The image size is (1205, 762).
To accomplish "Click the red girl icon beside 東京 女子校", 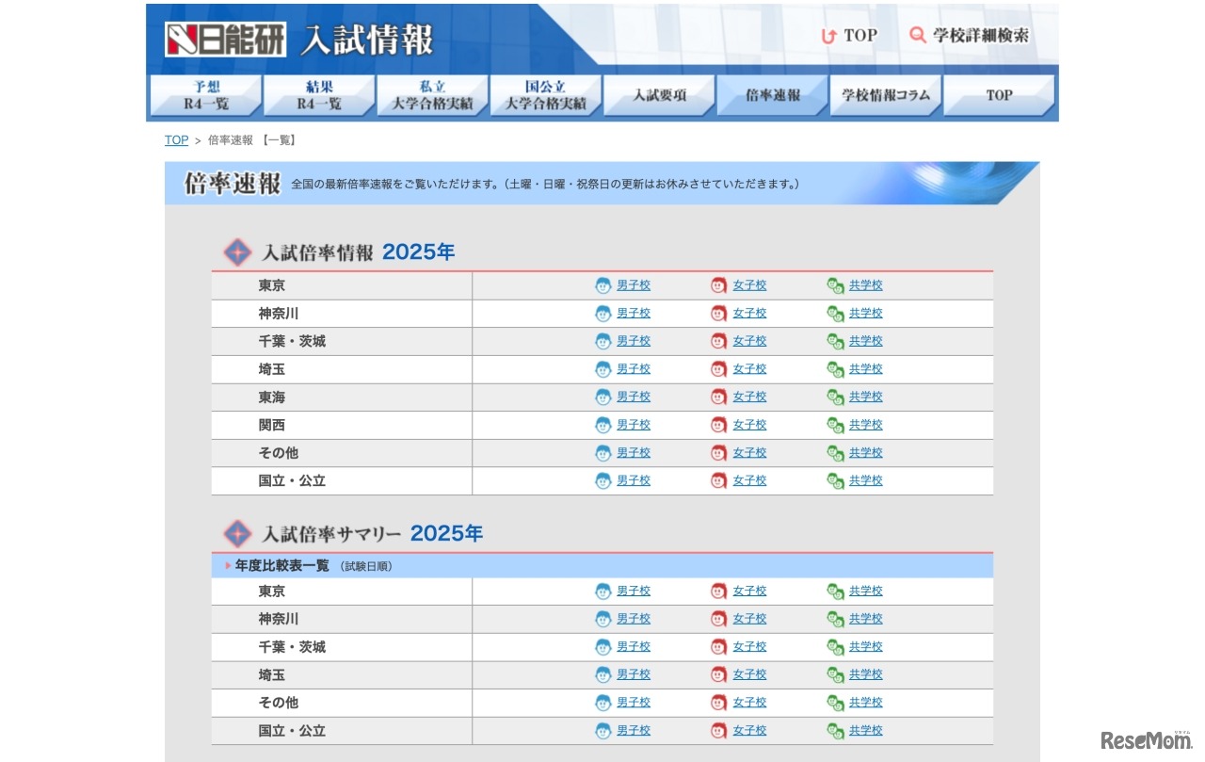I will point(717,285).
